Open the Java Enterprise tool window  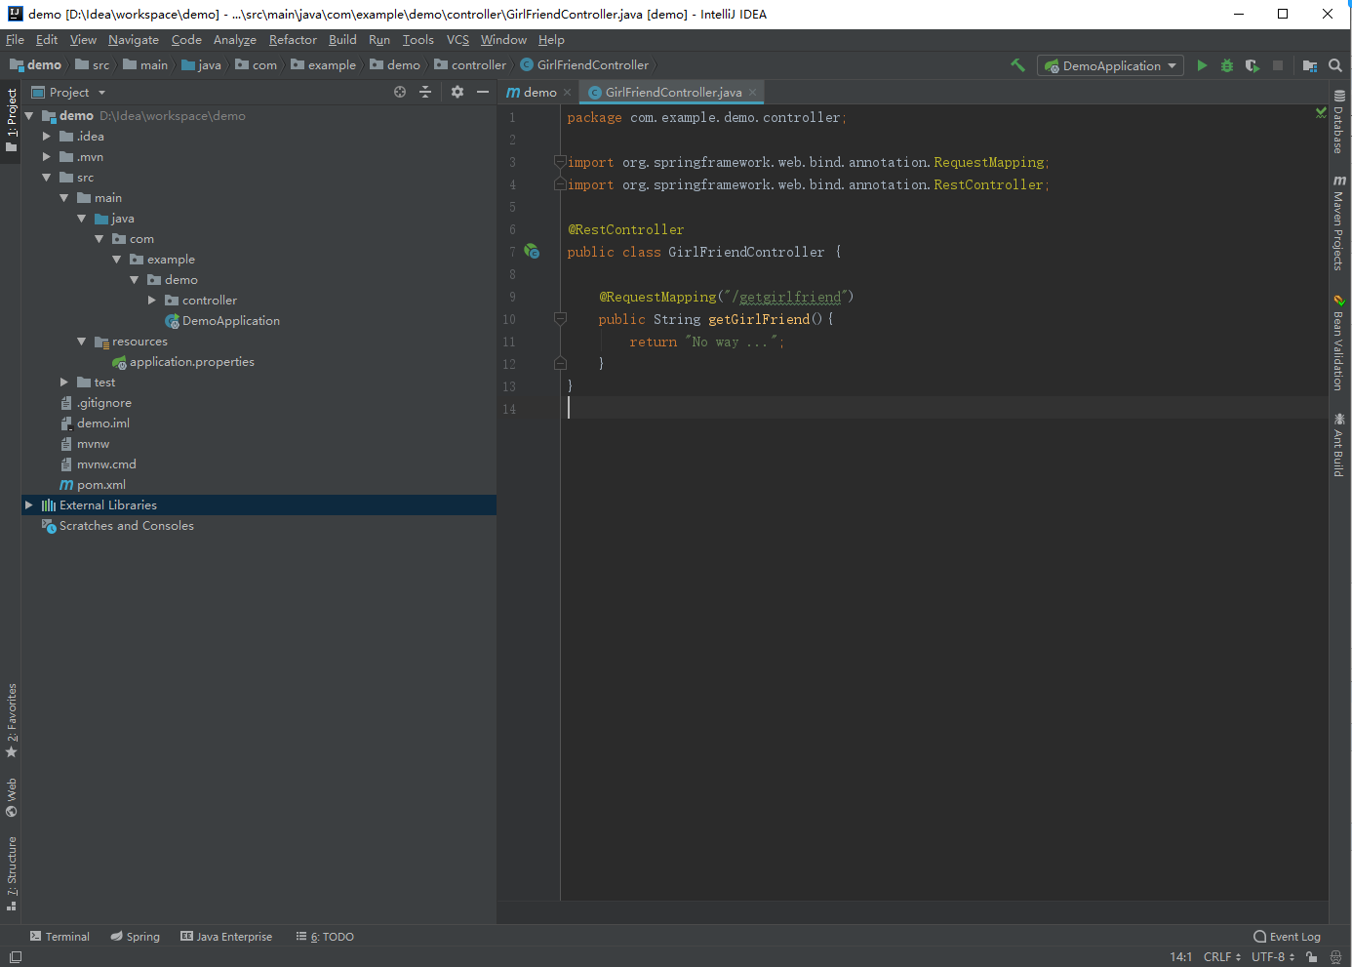[226, 936]
